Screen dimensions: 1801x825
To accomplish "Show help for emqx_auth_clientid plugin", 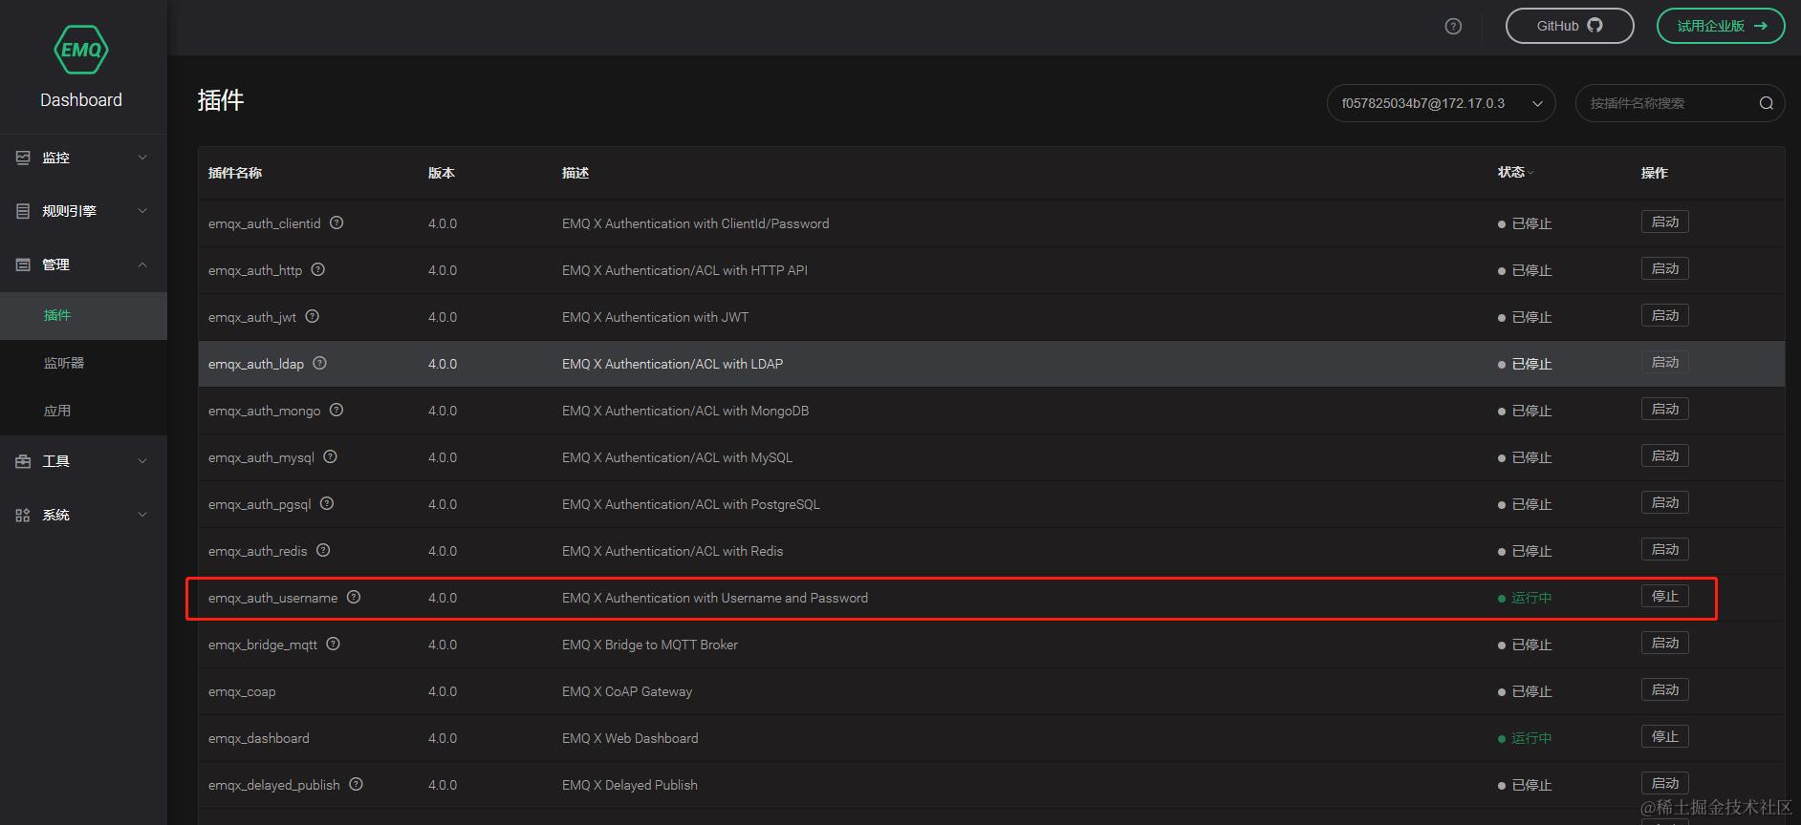I will [336, 222].
